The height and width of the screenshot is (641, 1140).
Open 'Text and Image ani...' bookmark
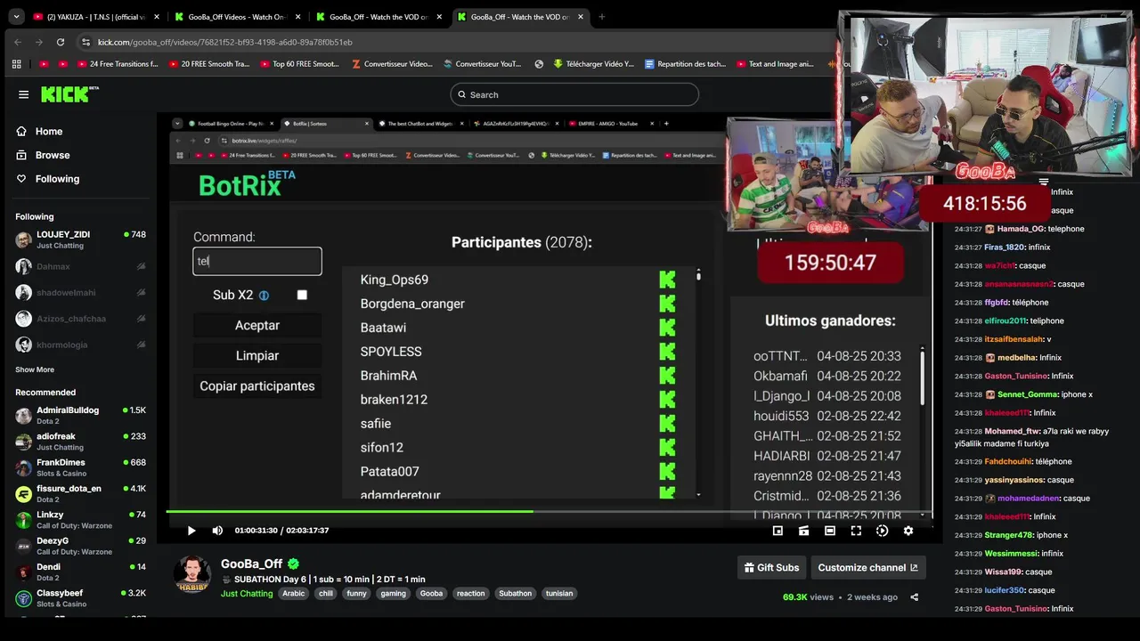click(775, 64)
